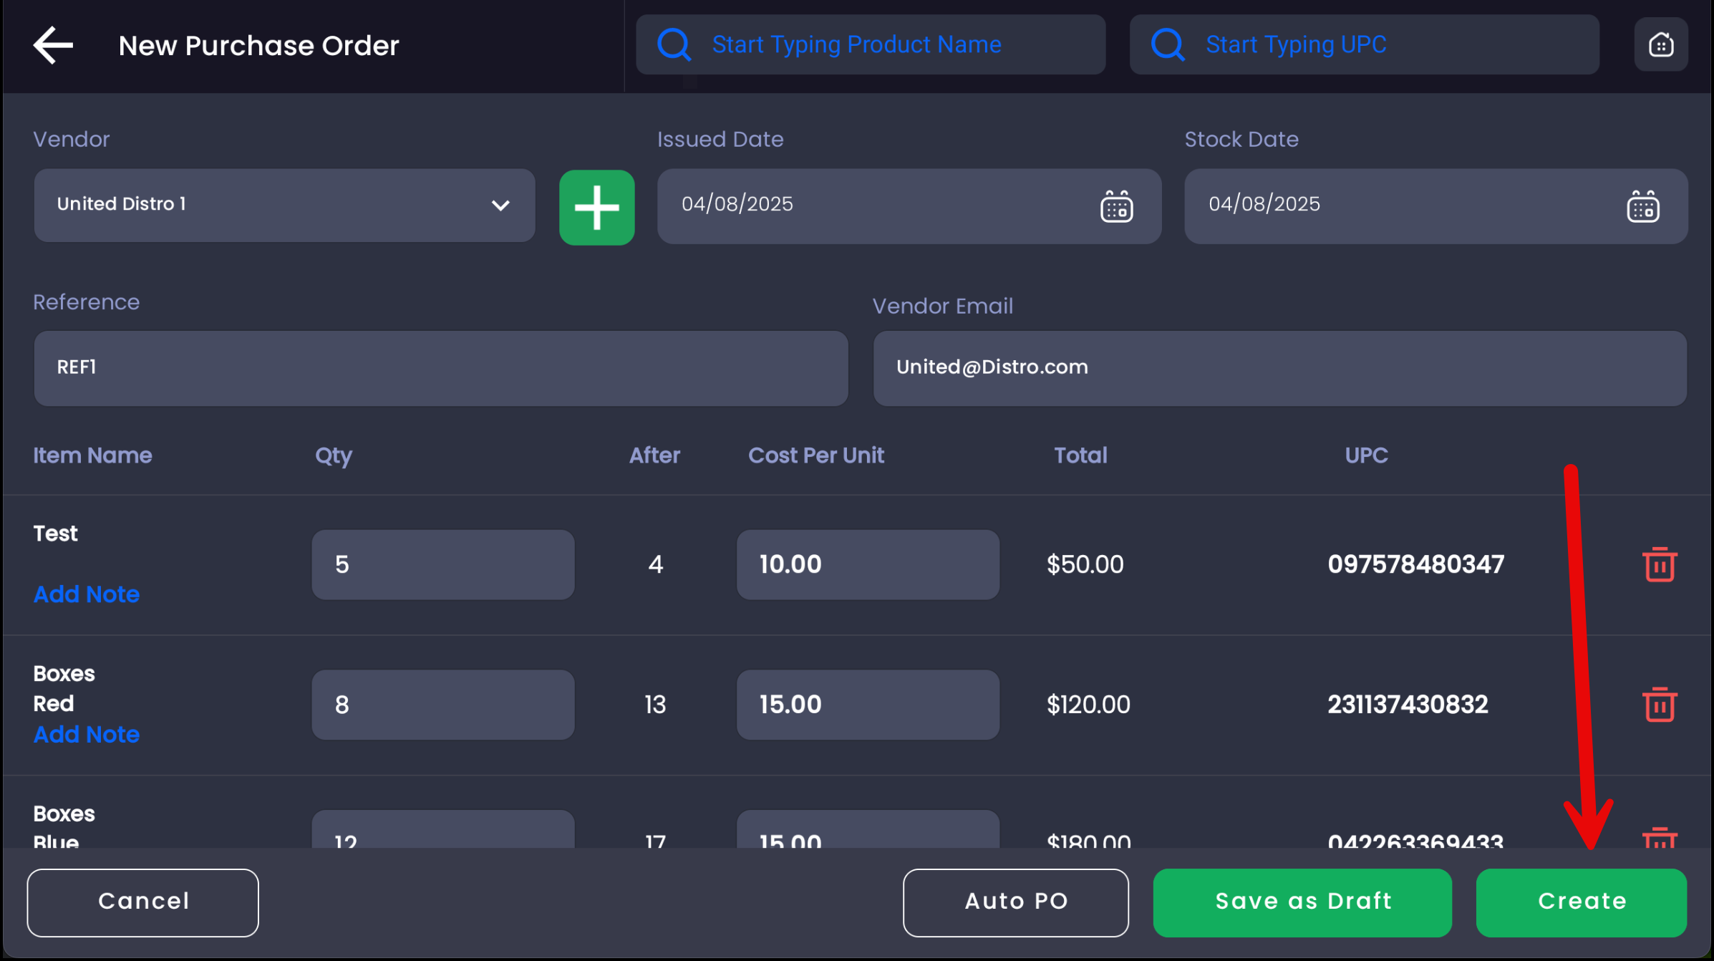
Task: Click Save as Draft
Action: coord(1302,902)
